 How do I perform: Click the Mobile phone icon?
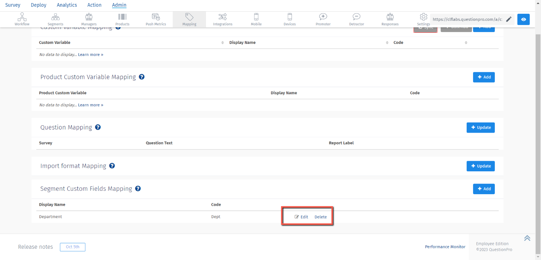pos(256,19)
